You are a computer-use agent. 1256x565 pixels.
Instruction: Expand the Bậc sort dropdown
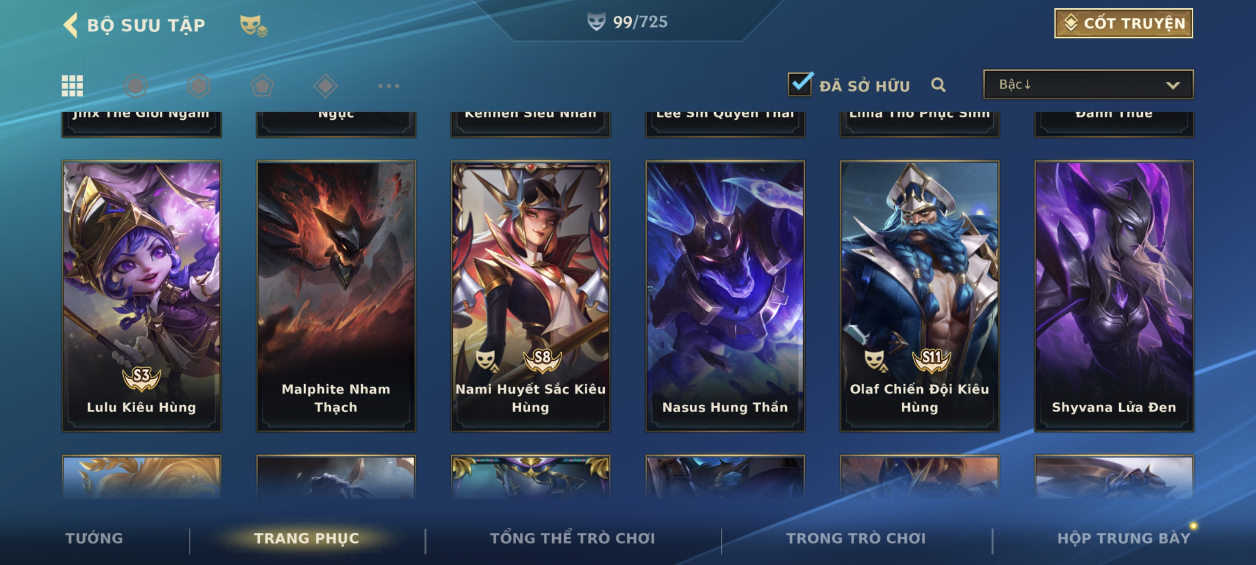coord(1088,84)
